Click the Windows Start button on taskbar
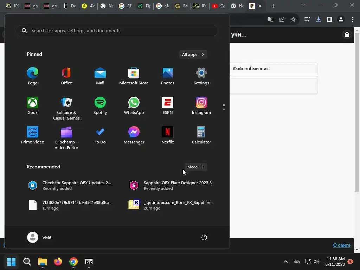This screenshot has width=360, height=270. point(11,262)
